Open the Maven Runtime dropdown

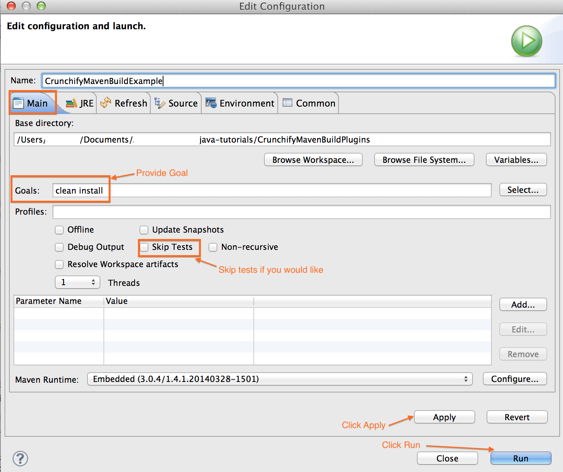click(x=280, y=379)
